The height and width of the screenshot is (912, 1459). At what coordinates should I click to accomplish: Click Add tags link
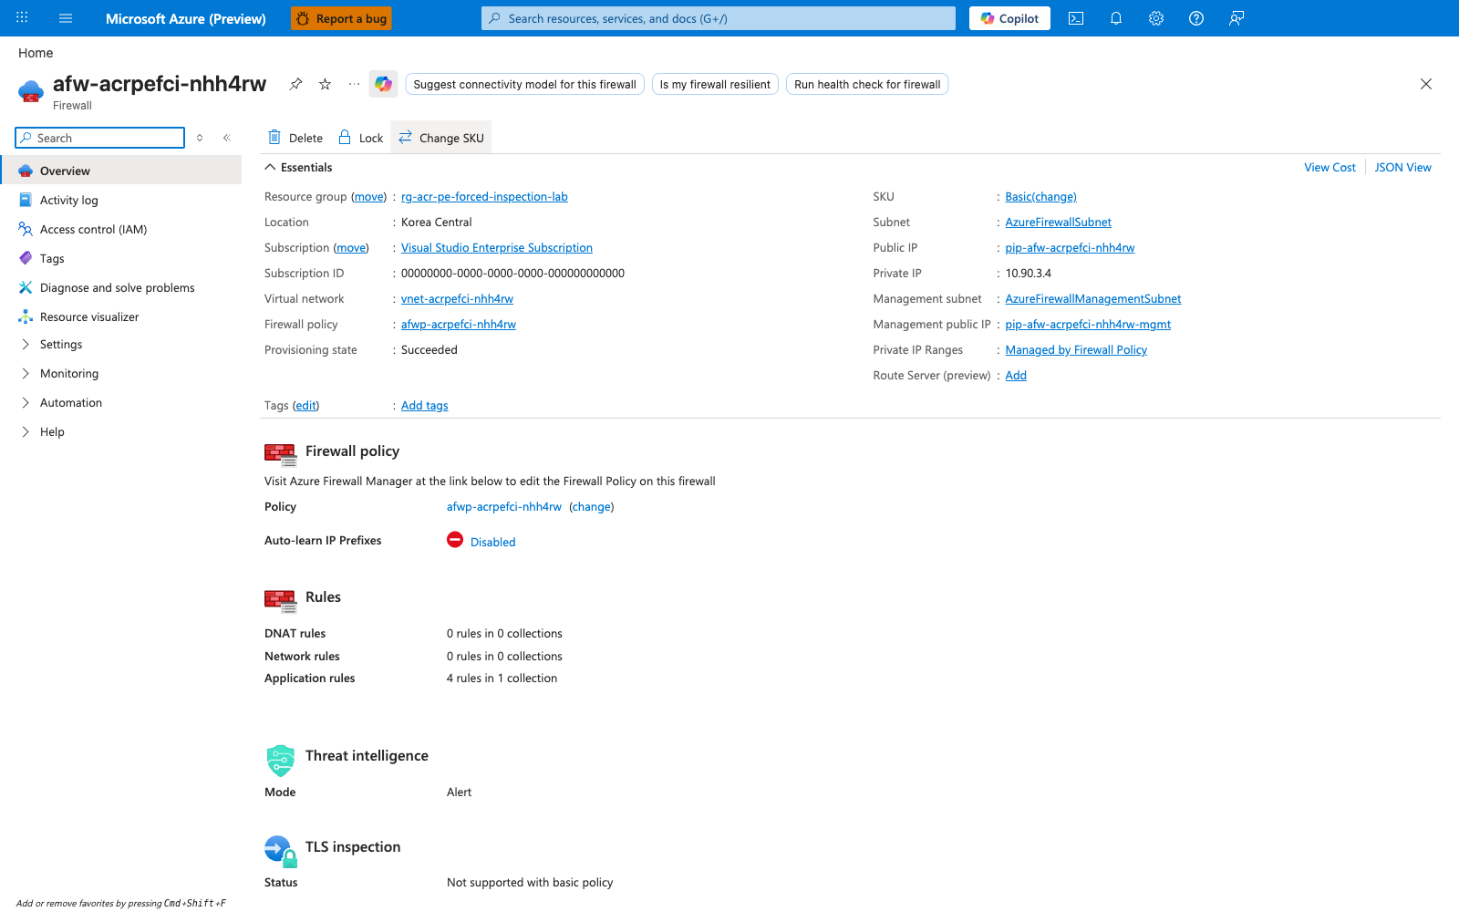425,405
